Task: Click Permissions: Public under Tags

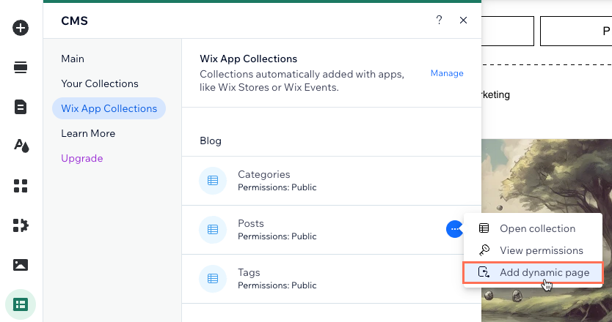Action: pos(277,285)
